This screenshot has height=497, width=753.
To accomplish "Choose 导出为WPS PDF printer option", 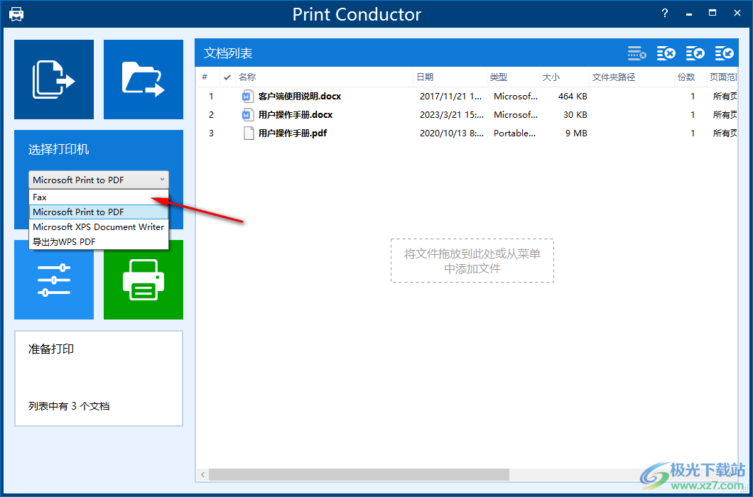I will tap(99, 241).
